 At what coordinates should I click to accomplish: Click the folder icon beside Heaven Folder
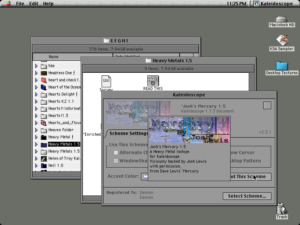[x=44, y=130]
